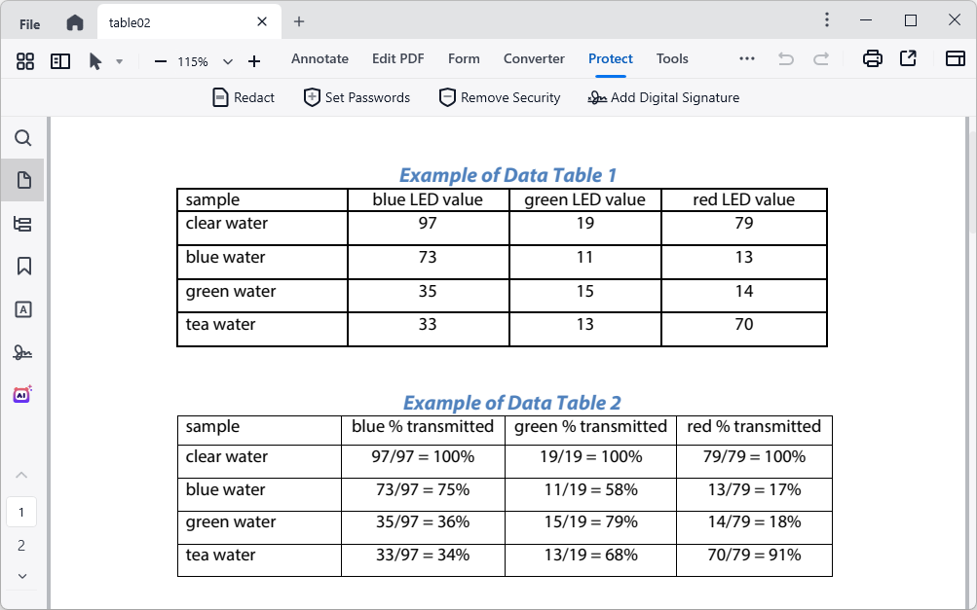Open the thumbnail grid view icon

pyautogui.click(x=25, y=61)
